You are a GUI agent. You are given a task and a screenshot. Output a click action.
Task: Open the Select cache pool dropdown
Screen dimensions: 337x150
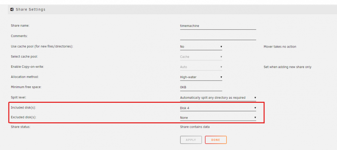(x=201, y=57)
